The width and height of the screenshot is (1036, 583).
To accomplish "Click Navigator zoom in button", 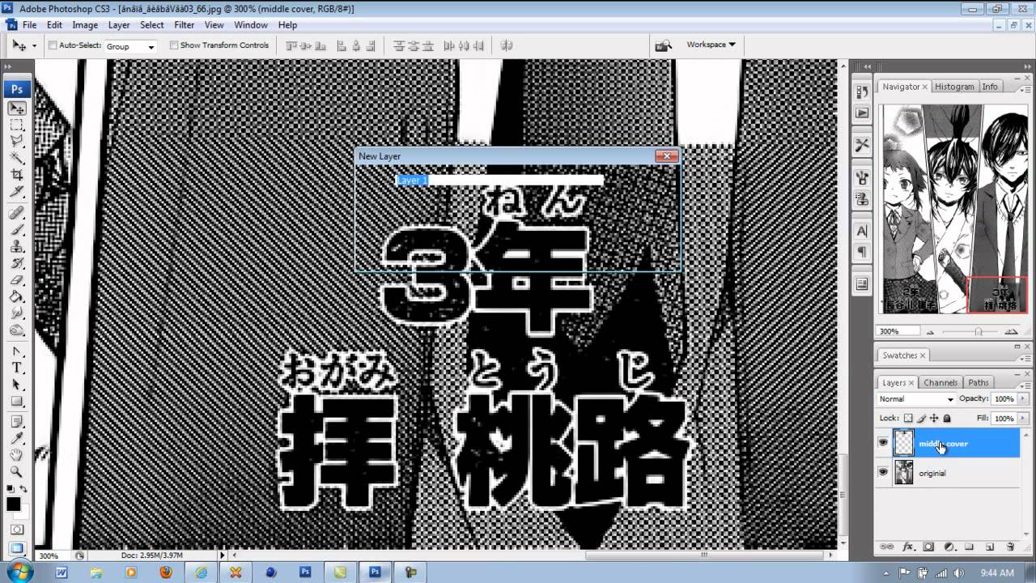I will 1011,332.
